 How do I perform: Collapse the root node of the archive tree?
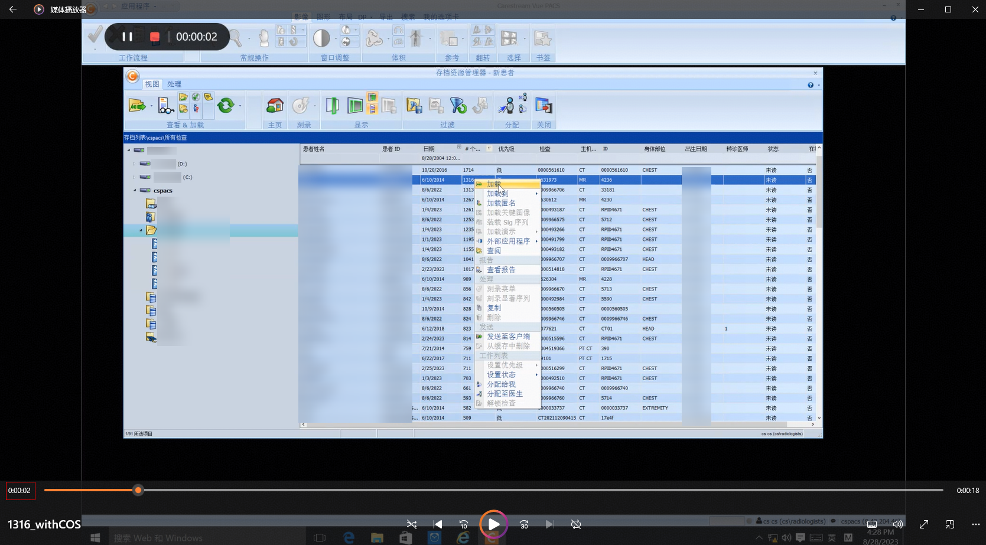[129, 150]
